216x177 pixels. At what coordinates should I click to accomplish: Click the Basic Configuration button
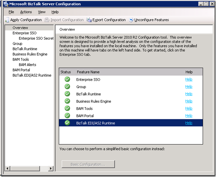tap(88, 164)
